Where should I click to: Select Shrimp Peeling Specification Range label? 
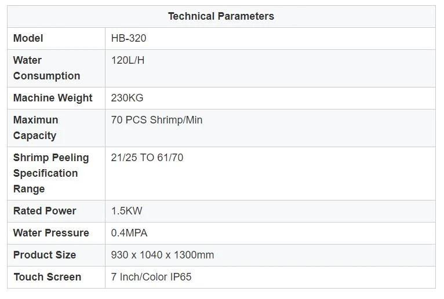tap(51, 173)
